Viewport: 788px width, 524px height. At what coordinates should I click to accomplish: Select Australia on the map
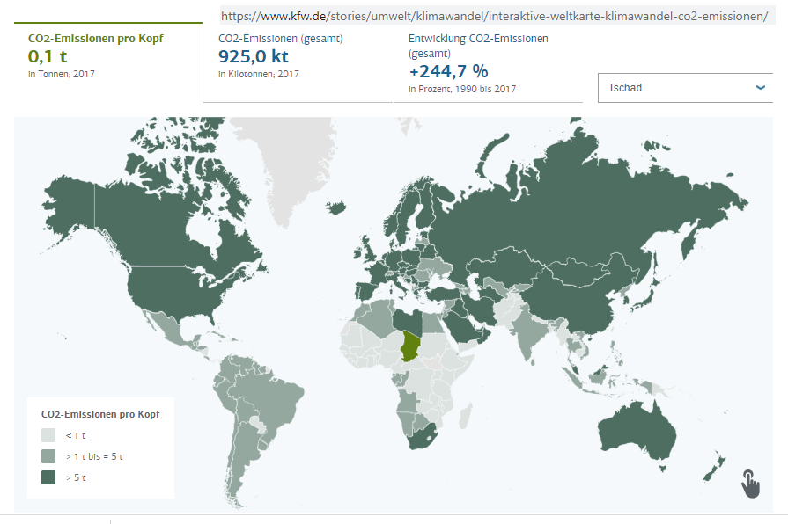coord(637,430)
